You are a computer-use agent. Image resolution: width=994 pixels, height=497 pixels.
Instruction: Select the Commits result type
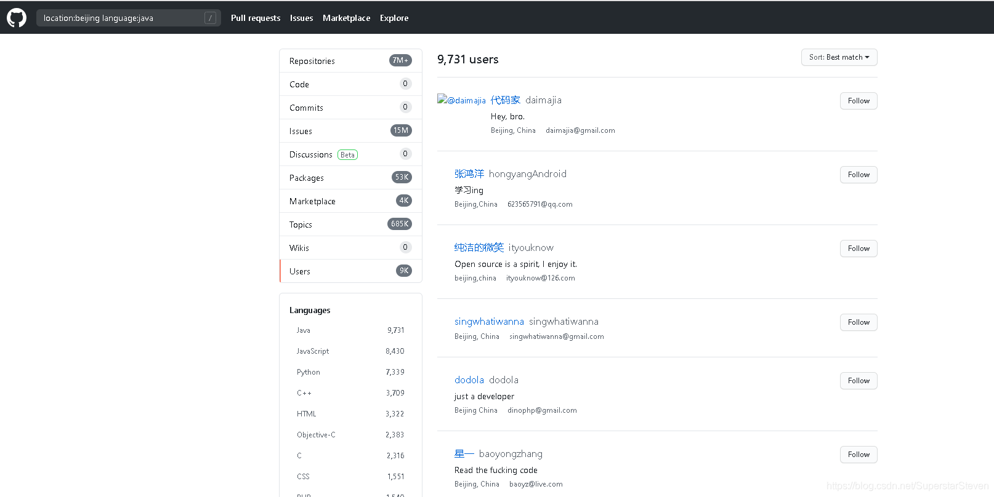point(350,108)
